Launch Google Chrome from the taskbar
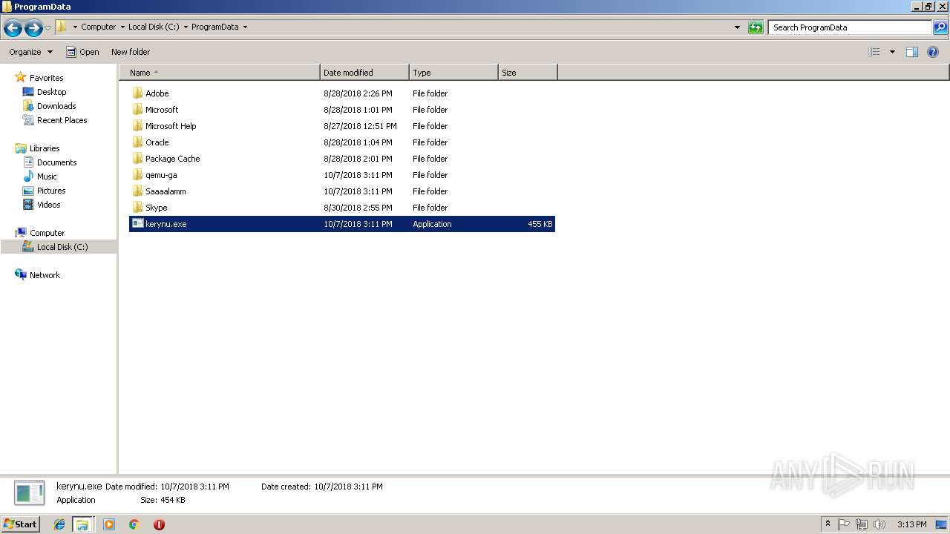The height and width of the screenshot is (534, 950). (134, 524)
